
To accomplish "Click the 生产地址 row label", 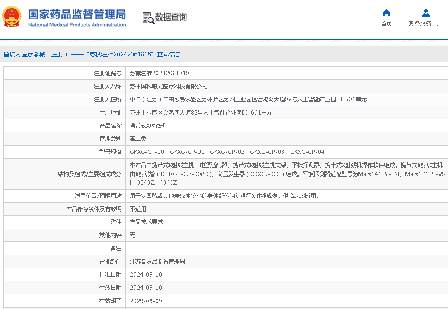I will pos(110,112).
